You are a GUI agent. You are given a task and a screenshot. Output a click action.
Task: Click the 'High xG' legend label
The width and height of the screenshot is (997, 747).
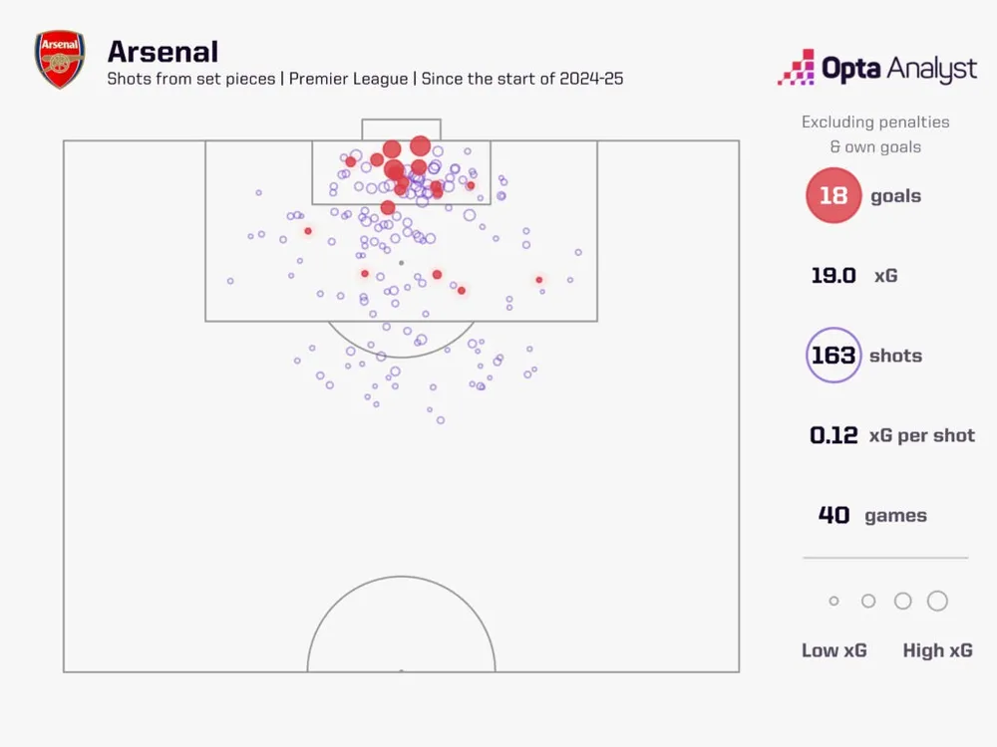937,650
